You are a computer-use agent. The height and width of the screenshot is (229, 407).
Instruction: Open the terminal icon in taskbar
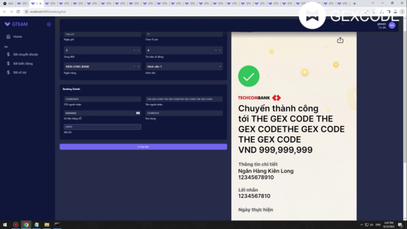pyautogui.click(x=57, y=224)
